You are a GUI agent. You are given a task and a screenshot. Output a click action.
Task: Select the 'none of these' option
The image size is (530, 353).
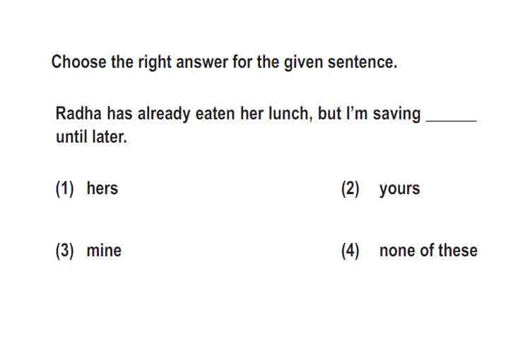pos(428,251)
